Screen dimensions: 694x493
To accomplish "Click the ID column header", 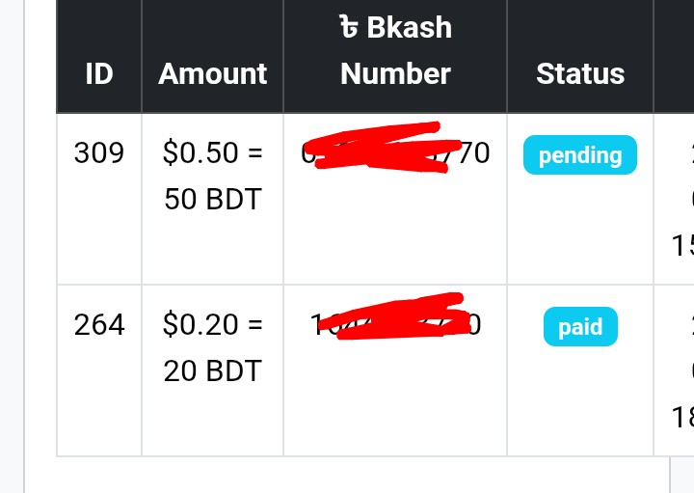I will (x=99, y=73).
